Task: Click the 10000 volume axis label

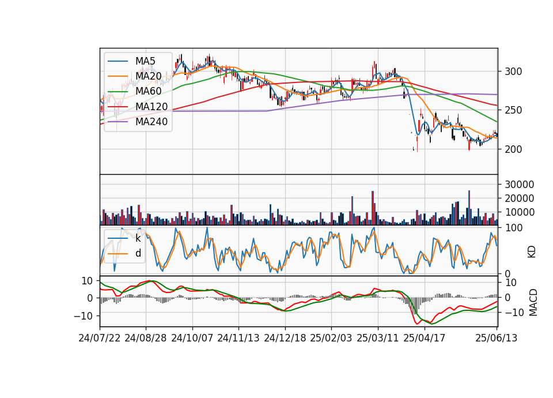Action: pyautogui.click(x=520, y=212)
